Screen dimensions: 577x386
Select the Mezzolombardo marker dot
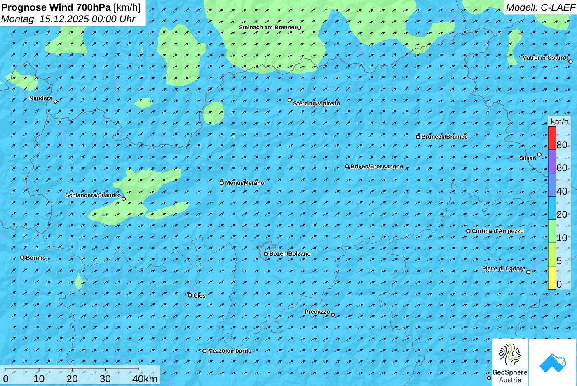coord(204,351)
